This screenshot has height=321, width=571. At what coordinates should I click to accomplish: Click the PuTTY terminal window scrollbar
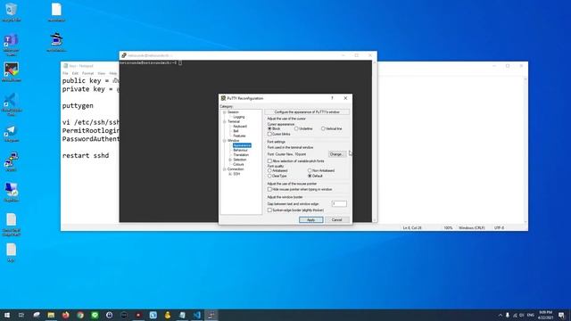click(375, 141)
